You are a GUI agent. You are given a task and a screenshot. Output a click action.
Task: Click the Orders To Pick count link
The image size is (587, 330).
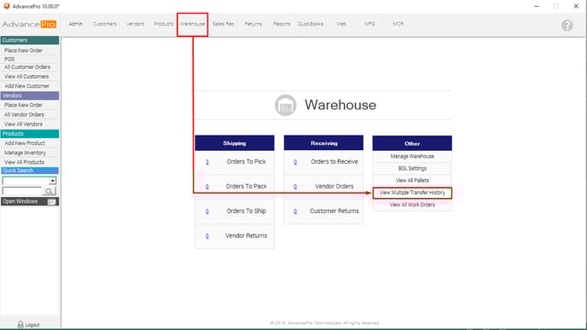click(207, 162)
